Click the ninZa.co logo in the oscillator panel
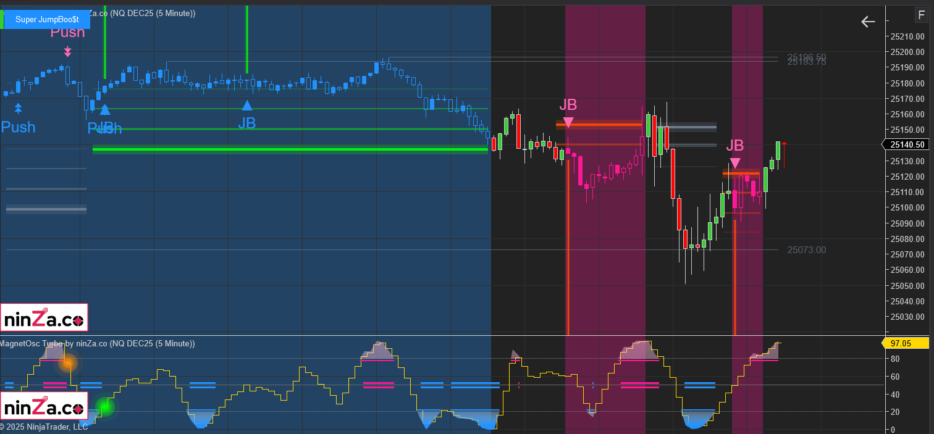The height and width of the screenshot is (434, 934). [44, 407]
